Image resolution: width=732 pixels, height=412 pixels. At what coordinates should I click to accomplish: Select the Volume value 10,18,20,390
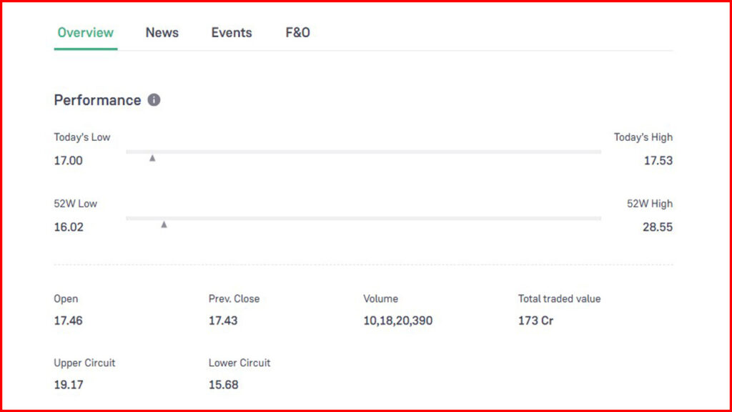[x=397, y=320]
